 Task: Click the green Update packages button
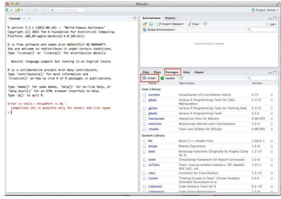168,78
